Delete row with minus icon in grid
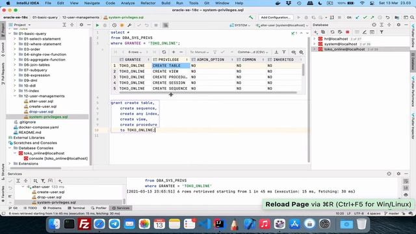Image resolution: width=416 pixels, height=234 pixels. tap(181, 52)
